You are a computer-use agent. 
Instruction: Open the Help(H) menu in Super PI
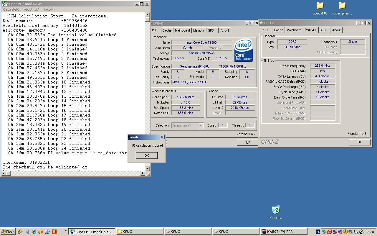tap(49, 9)
